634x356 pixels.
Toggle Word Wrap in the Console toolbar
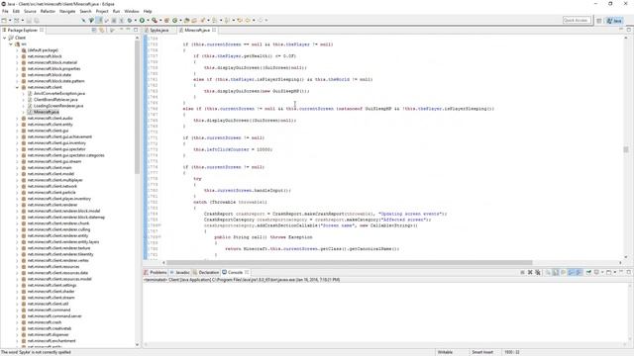[563, 273]
